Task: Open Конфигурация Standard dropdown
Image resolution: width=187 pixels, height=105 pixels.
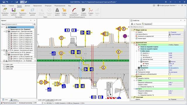Action: point(167,6)
